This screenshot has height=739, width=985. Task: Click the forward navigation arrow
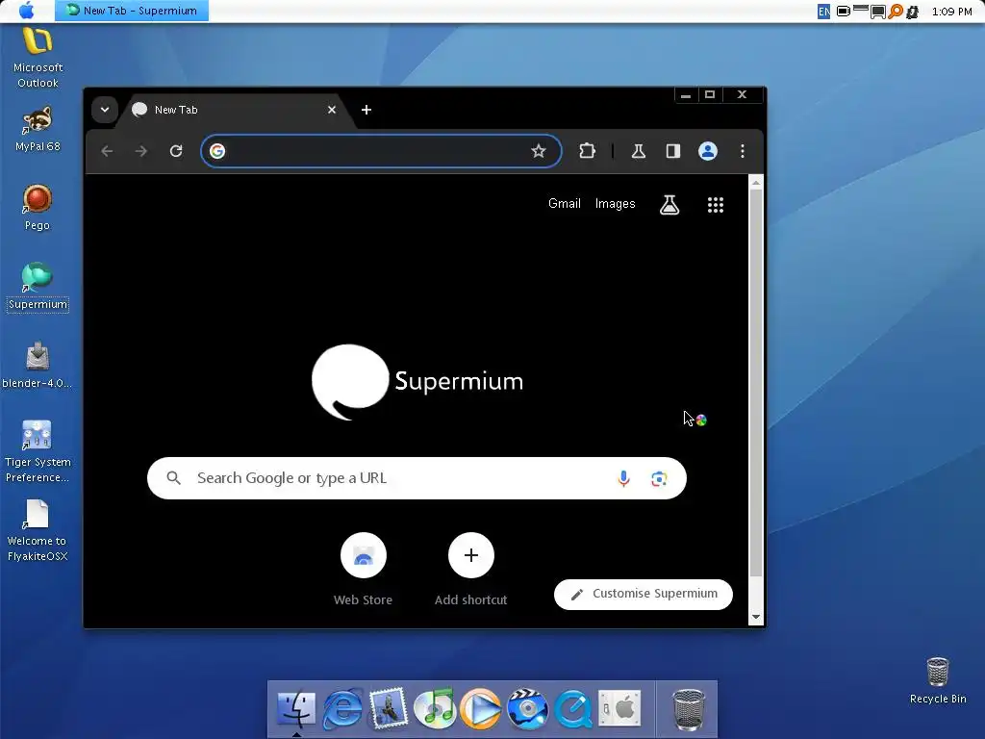tap(141, 151)
